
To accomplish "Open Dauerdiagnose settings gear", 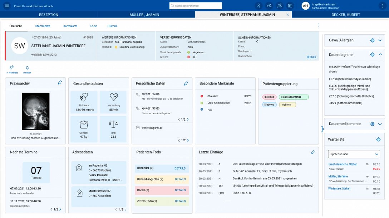I will [372, 55].
